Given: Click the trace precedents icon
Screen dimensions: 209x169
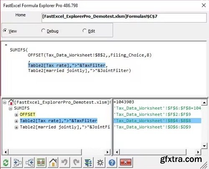Looking at the screenshot, I should 18,162.
